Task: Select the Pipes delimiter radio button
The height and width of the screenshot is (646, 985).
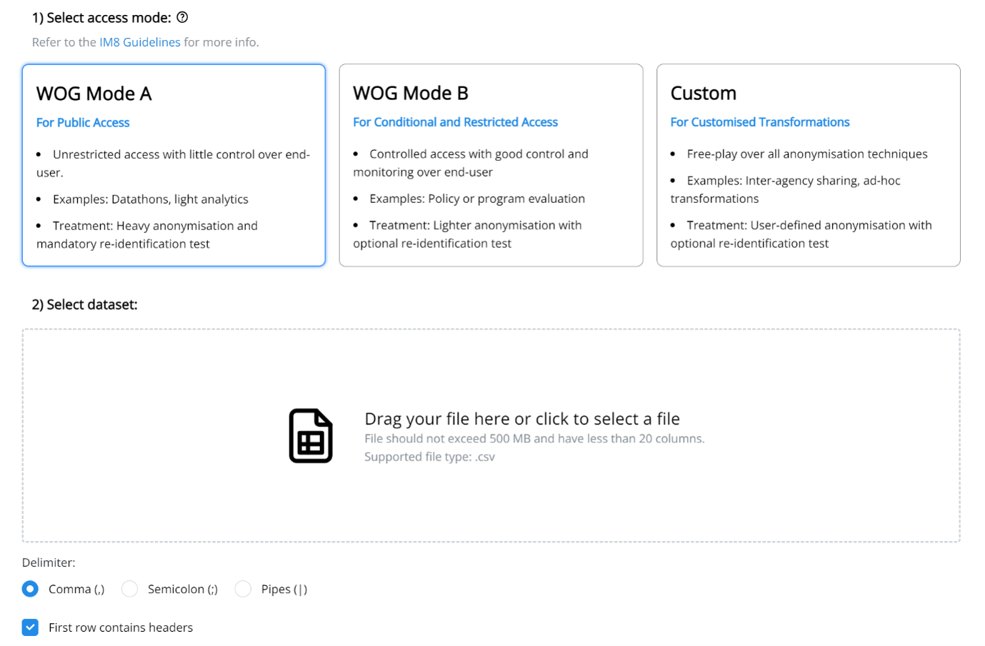Action: pos(243,589)
